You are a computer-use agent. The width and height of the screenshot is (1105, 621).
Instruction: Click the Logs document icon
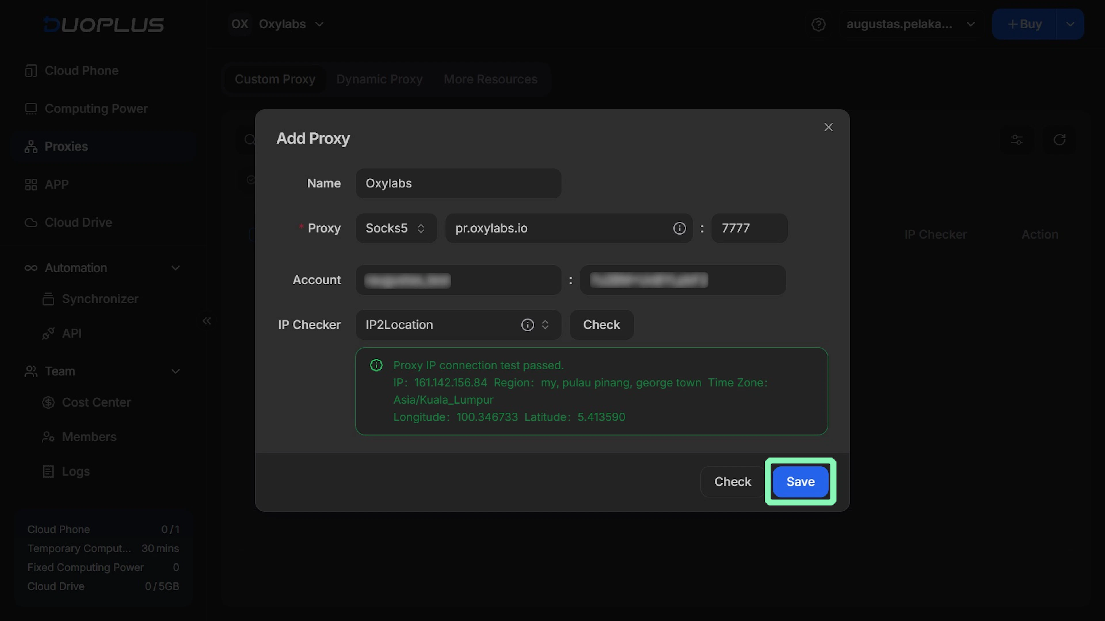coord(48,471)
